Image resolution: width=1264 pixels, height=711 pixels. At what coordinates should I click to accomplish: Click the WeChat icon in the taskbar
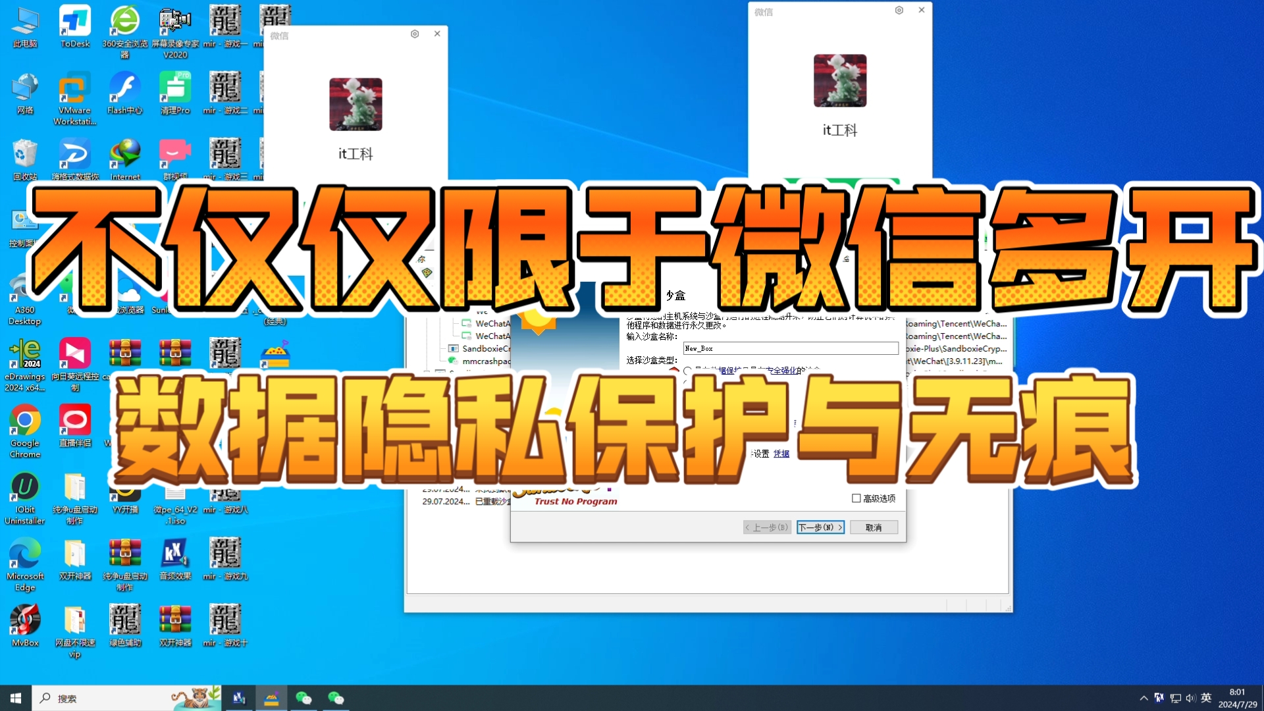pyautogui.click(x=305, y=698)
